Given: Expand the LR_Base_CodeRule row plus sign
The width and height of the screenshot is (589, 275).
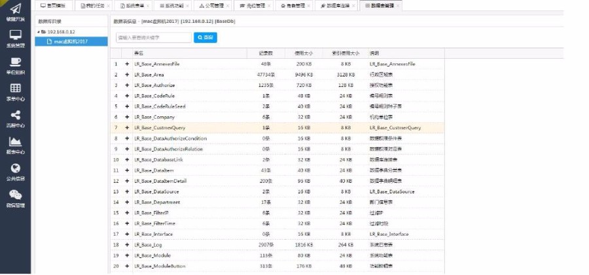Looking at the screenshot, I should pyautogui.click(x=127, y=95).
